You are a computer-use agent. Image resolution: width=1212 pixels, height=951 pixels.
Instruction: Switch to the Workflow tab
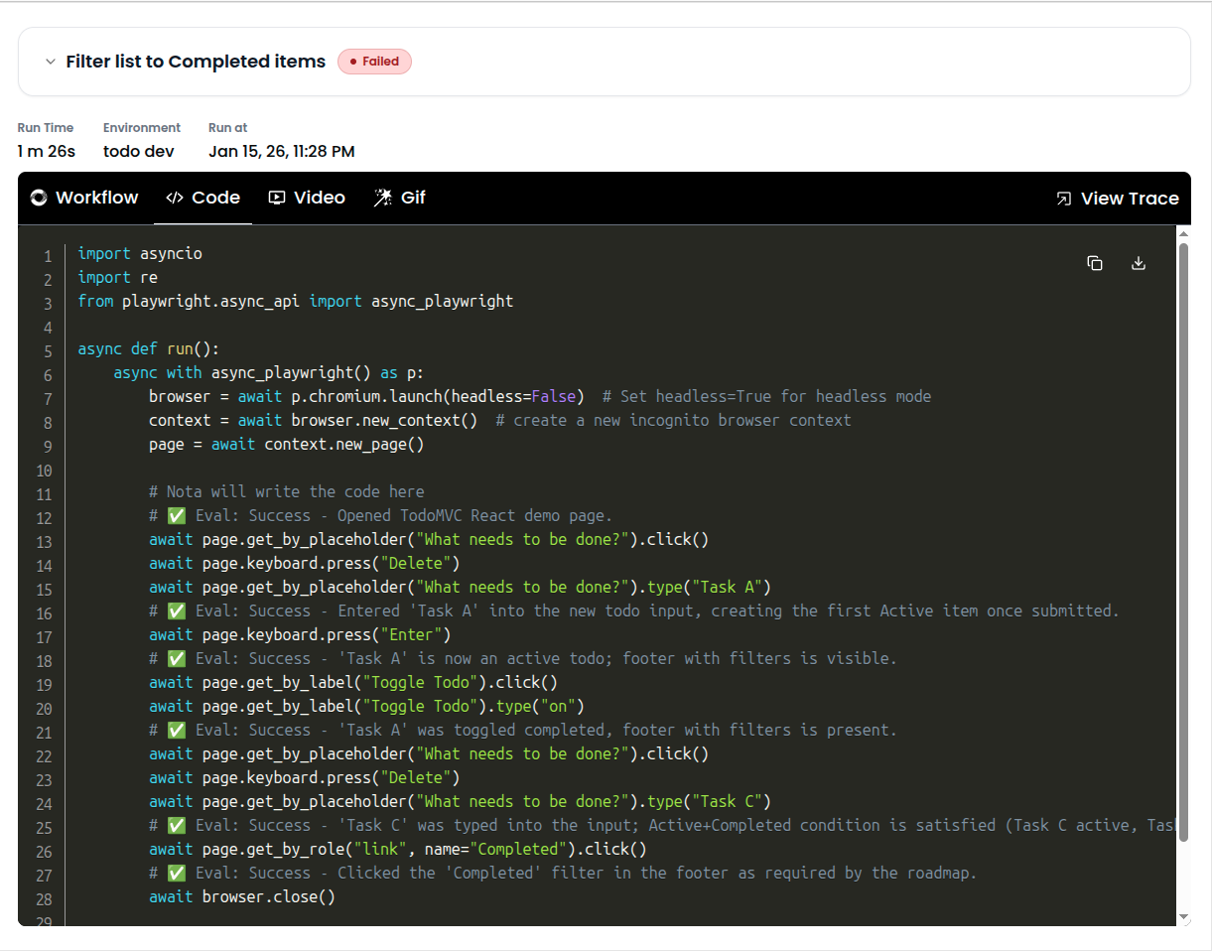84,198
